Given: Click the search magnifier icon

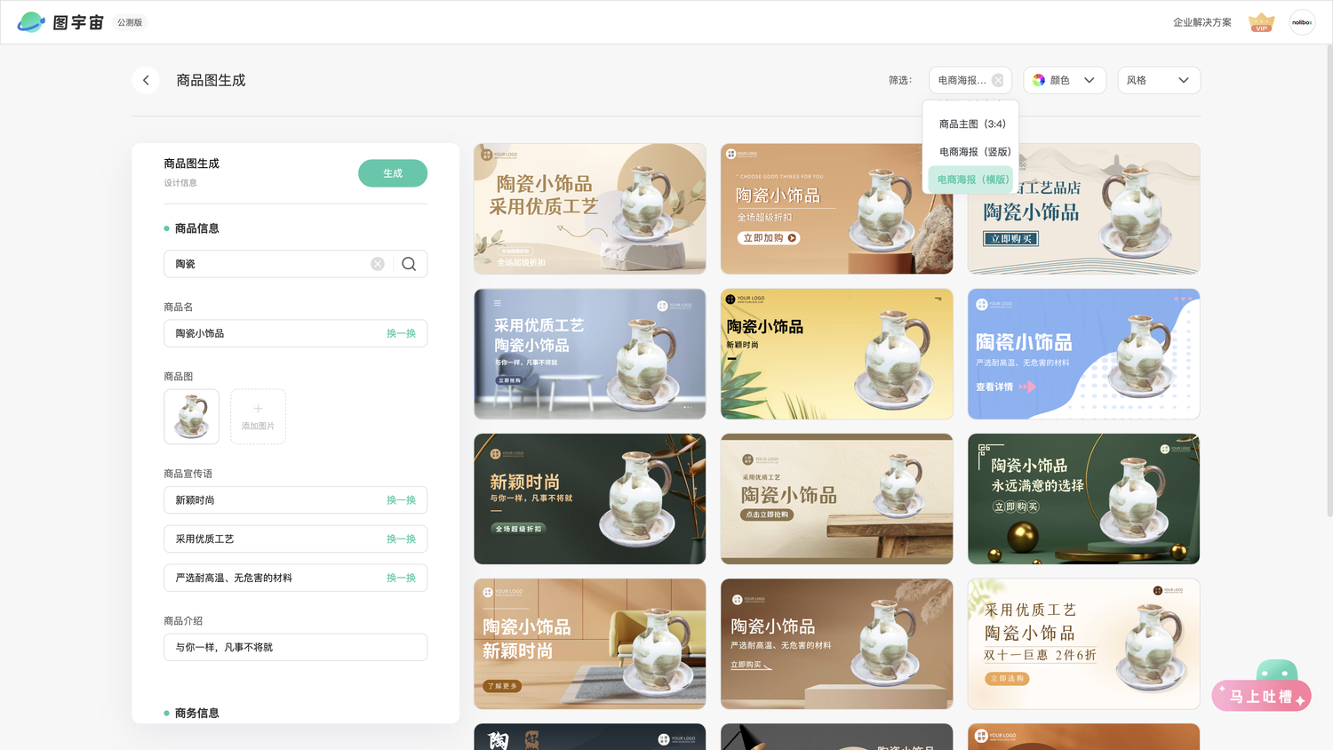Looking at the screenshot, I should click(x=409, y=264).
